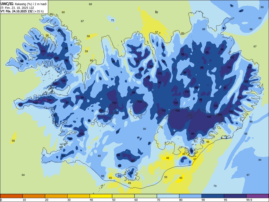This screenshot has height=202, width=269.
Task: Pick the navy 95–99.9 legend swatch
Action: click(235, 196)
